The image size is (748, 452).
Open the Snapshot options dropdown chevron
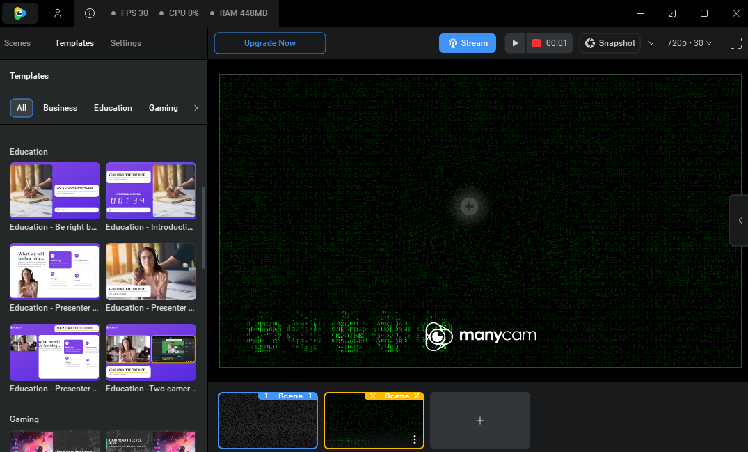[651, 42]
